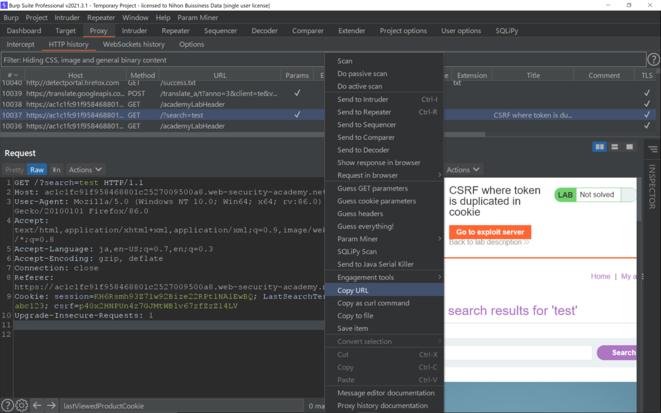Click the blog search input in response
The image size is (661, 413).
click(517, 352)
